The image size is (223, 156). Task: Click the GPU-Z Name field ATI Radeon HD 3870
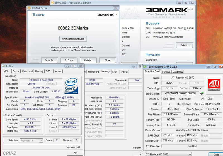click(x=183, y=78)
